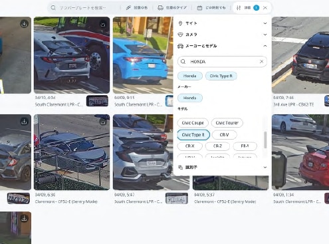Click the download icon on the bottom-row cut-off thumbnail below the 04/09 6:30 row
This screenshot has width=329, height=244.
(24, 219)
